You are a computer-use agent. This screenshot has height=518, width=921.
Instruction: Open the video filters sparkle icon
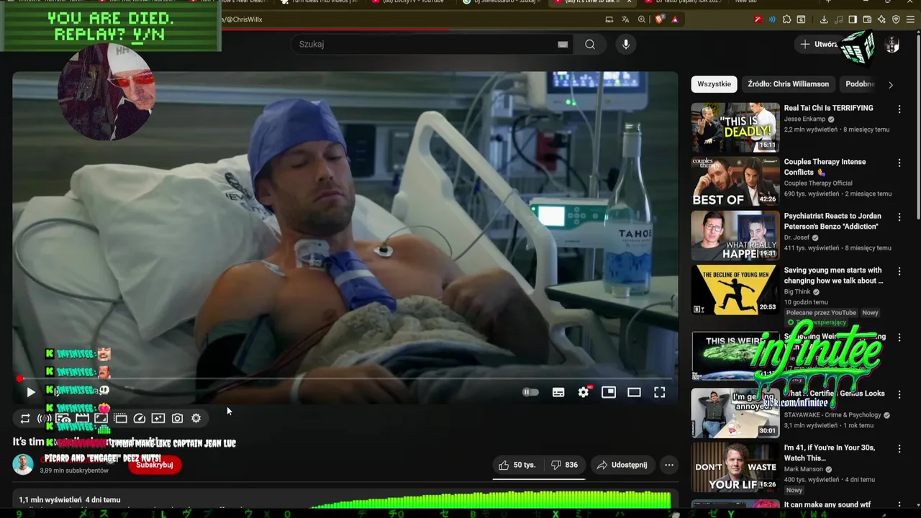(158, 418)
